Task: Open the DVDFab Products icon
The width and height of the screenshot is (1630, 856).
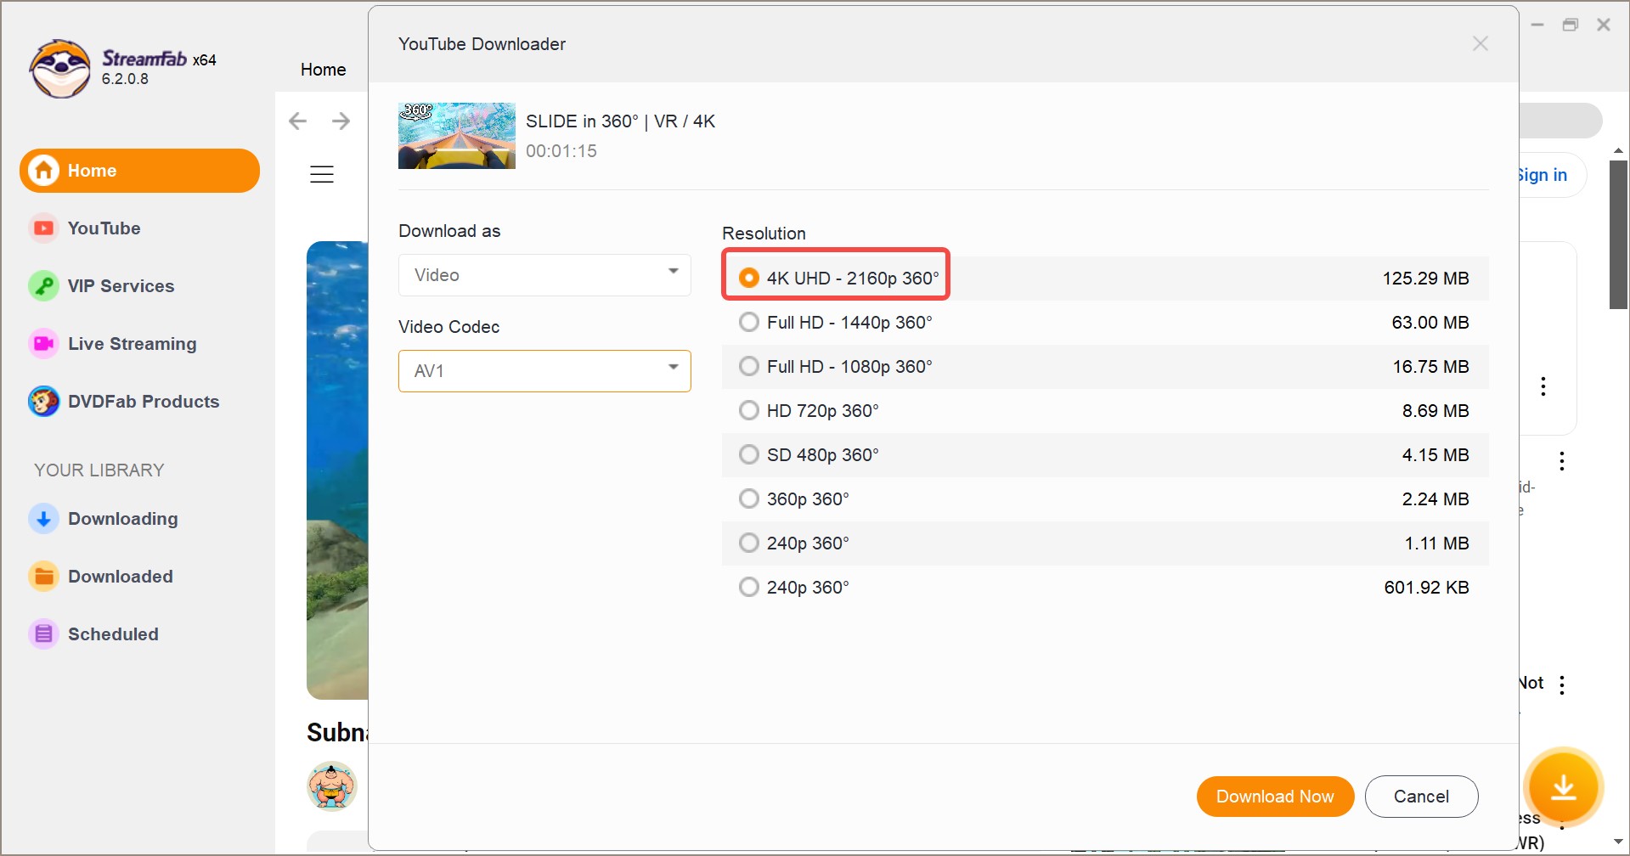Action: tap(43, 402)
